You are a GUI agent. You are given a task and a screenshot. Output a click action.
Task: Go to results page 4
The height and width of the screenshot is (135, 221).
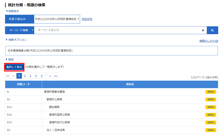click(36, 76)
